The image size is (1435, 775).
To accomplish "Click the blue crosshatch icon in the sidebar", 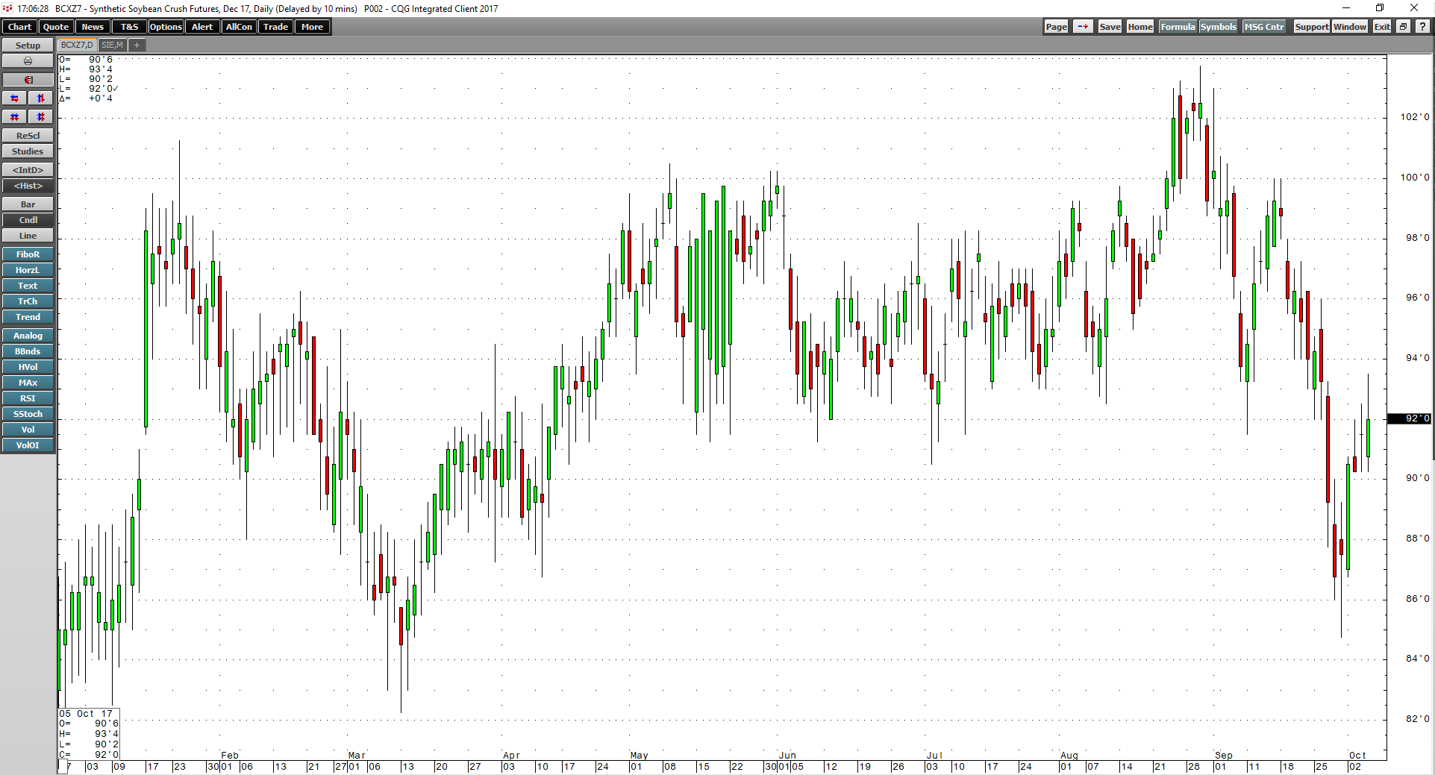I will click(x=40, y=116).
